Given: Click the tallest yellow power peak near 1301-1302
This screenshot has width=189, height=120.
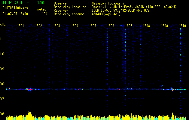Looking at the screenshot, I should tap(29, 115).
